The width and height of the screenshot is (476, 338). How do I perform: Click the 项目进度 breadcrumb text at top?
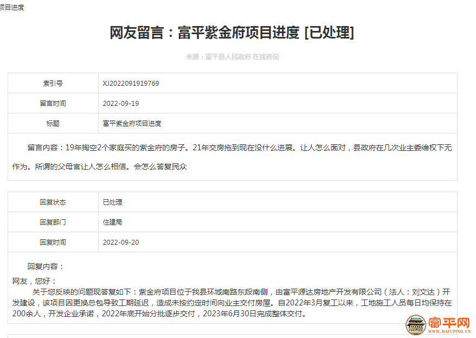point(12,7)
